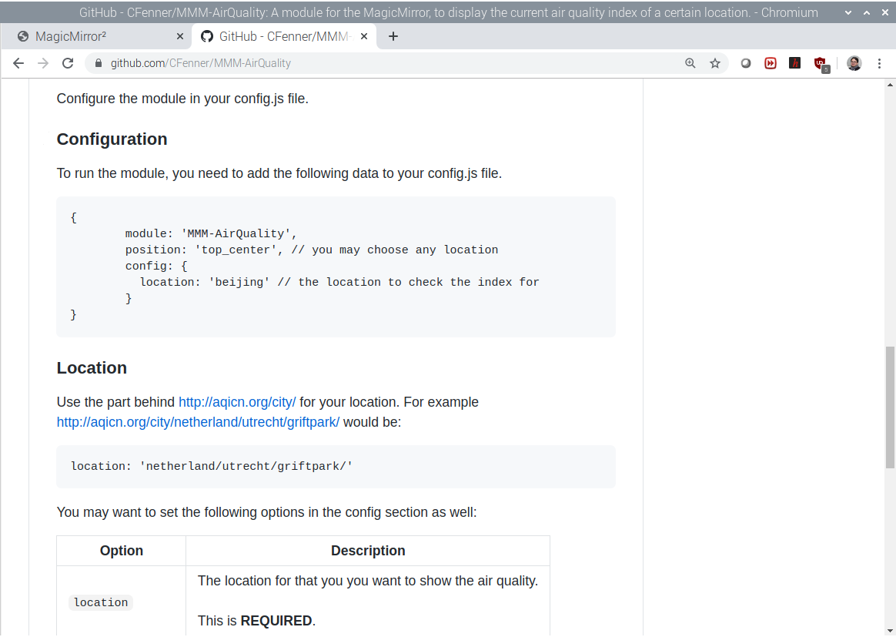
Task: Close the GitHub tab
Action: point(364,37)
